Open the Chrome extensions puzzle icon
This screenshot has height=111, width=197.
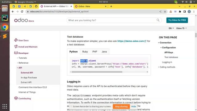coord(180,12)
